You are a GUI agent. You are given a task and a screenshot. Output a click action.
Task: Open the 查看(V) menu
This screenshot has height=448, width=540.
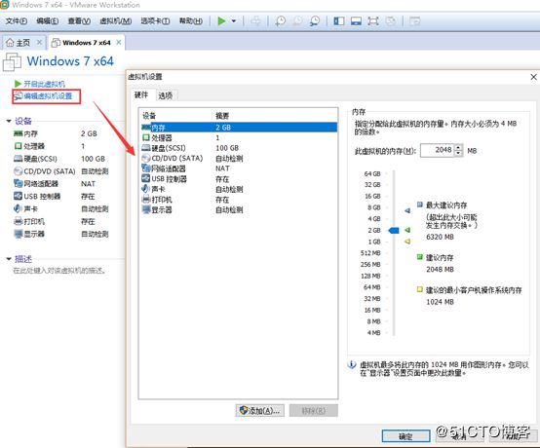click(x=79, y=21)
